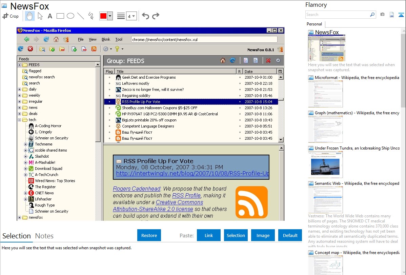The image size is (406, 275).
Task: Expand the Techmeme feed node
Action: [x=25, y=144]
